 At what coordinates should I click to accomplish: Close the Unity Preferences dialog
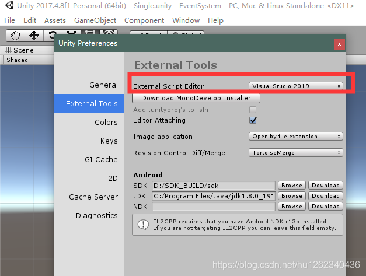339,44
